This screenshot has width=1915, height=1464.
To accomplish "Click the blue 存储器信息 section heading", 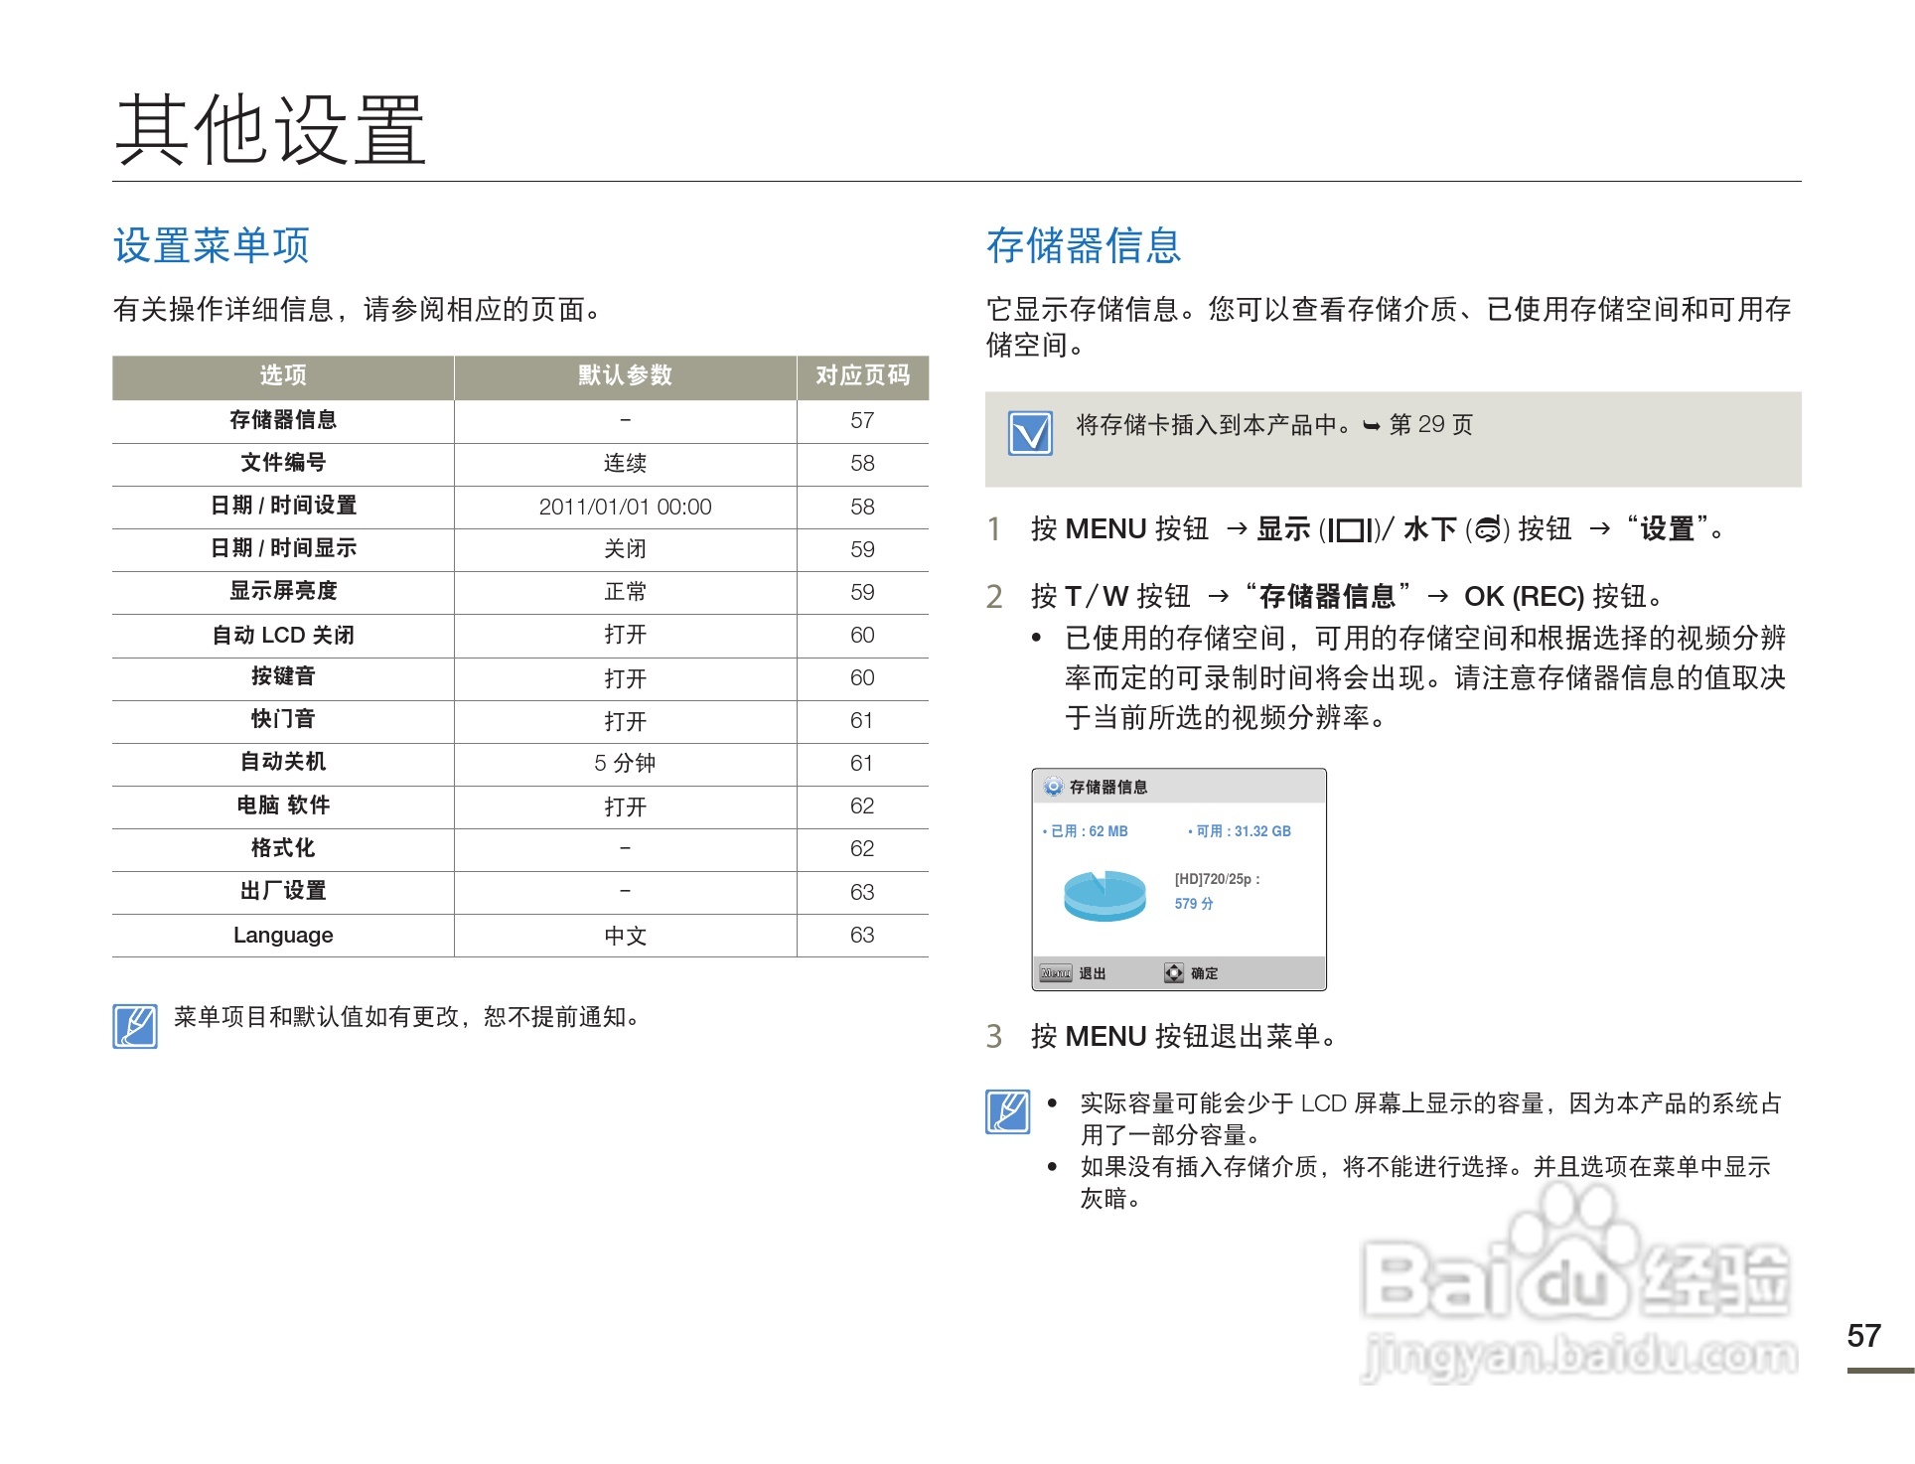I will [x=1084, y=245].
